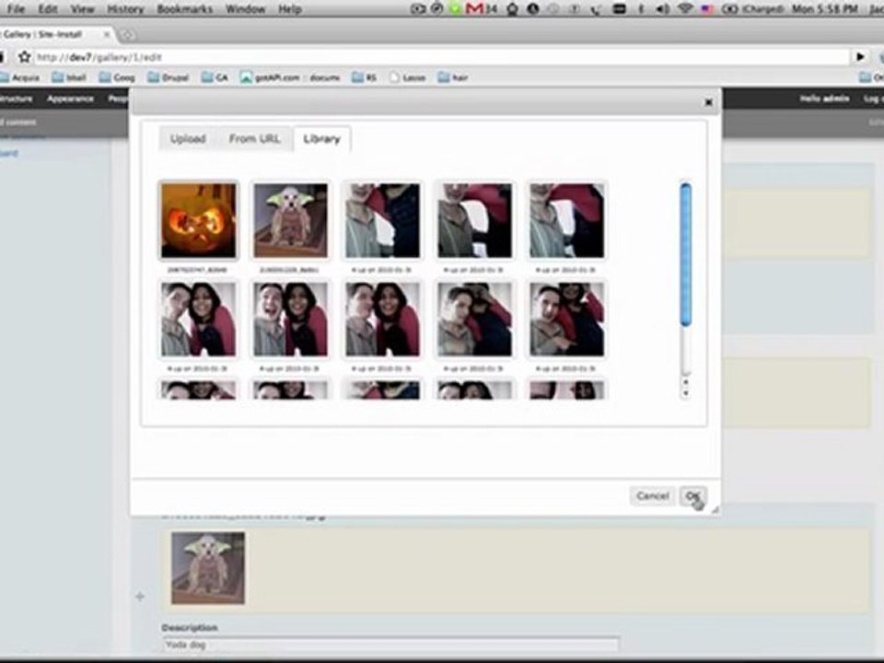The width and height of the screenshot is (884, 663).
Task: Open the hair bookmarks folder
Action: tap(453, 77)
